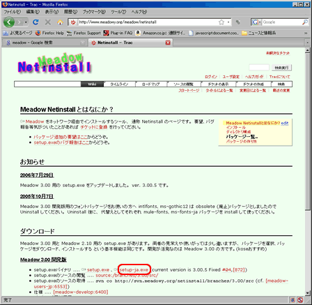The height and width of the screenshot is (305, 312).
Task: Open the ロードマップ navigation tab
Action: click(x=151, y=84)
